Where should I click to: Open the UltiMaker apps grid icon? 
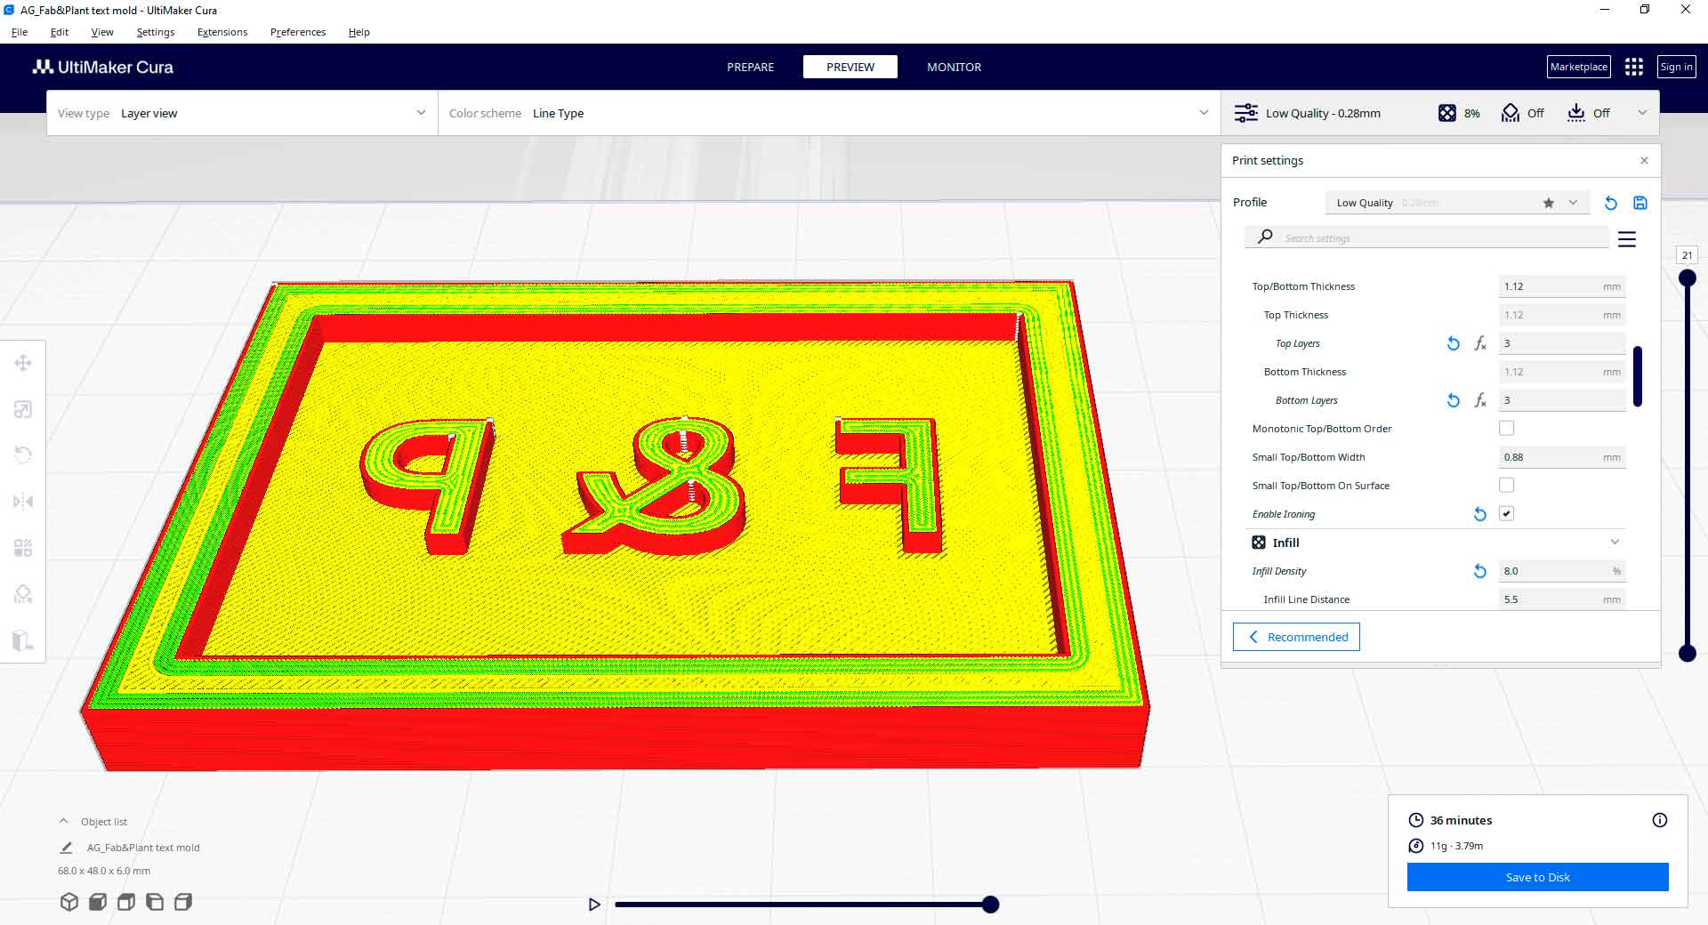click(1634, 67)
